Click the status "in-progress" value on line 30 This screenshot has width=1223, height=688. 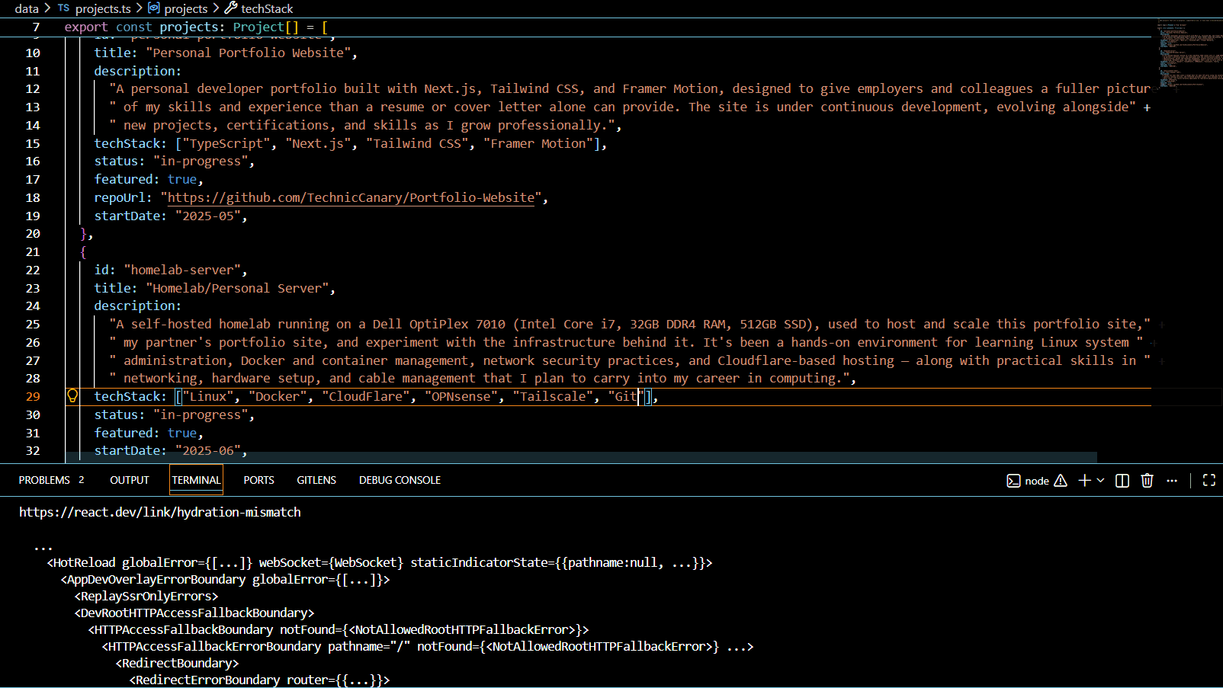tap(201, 414)
